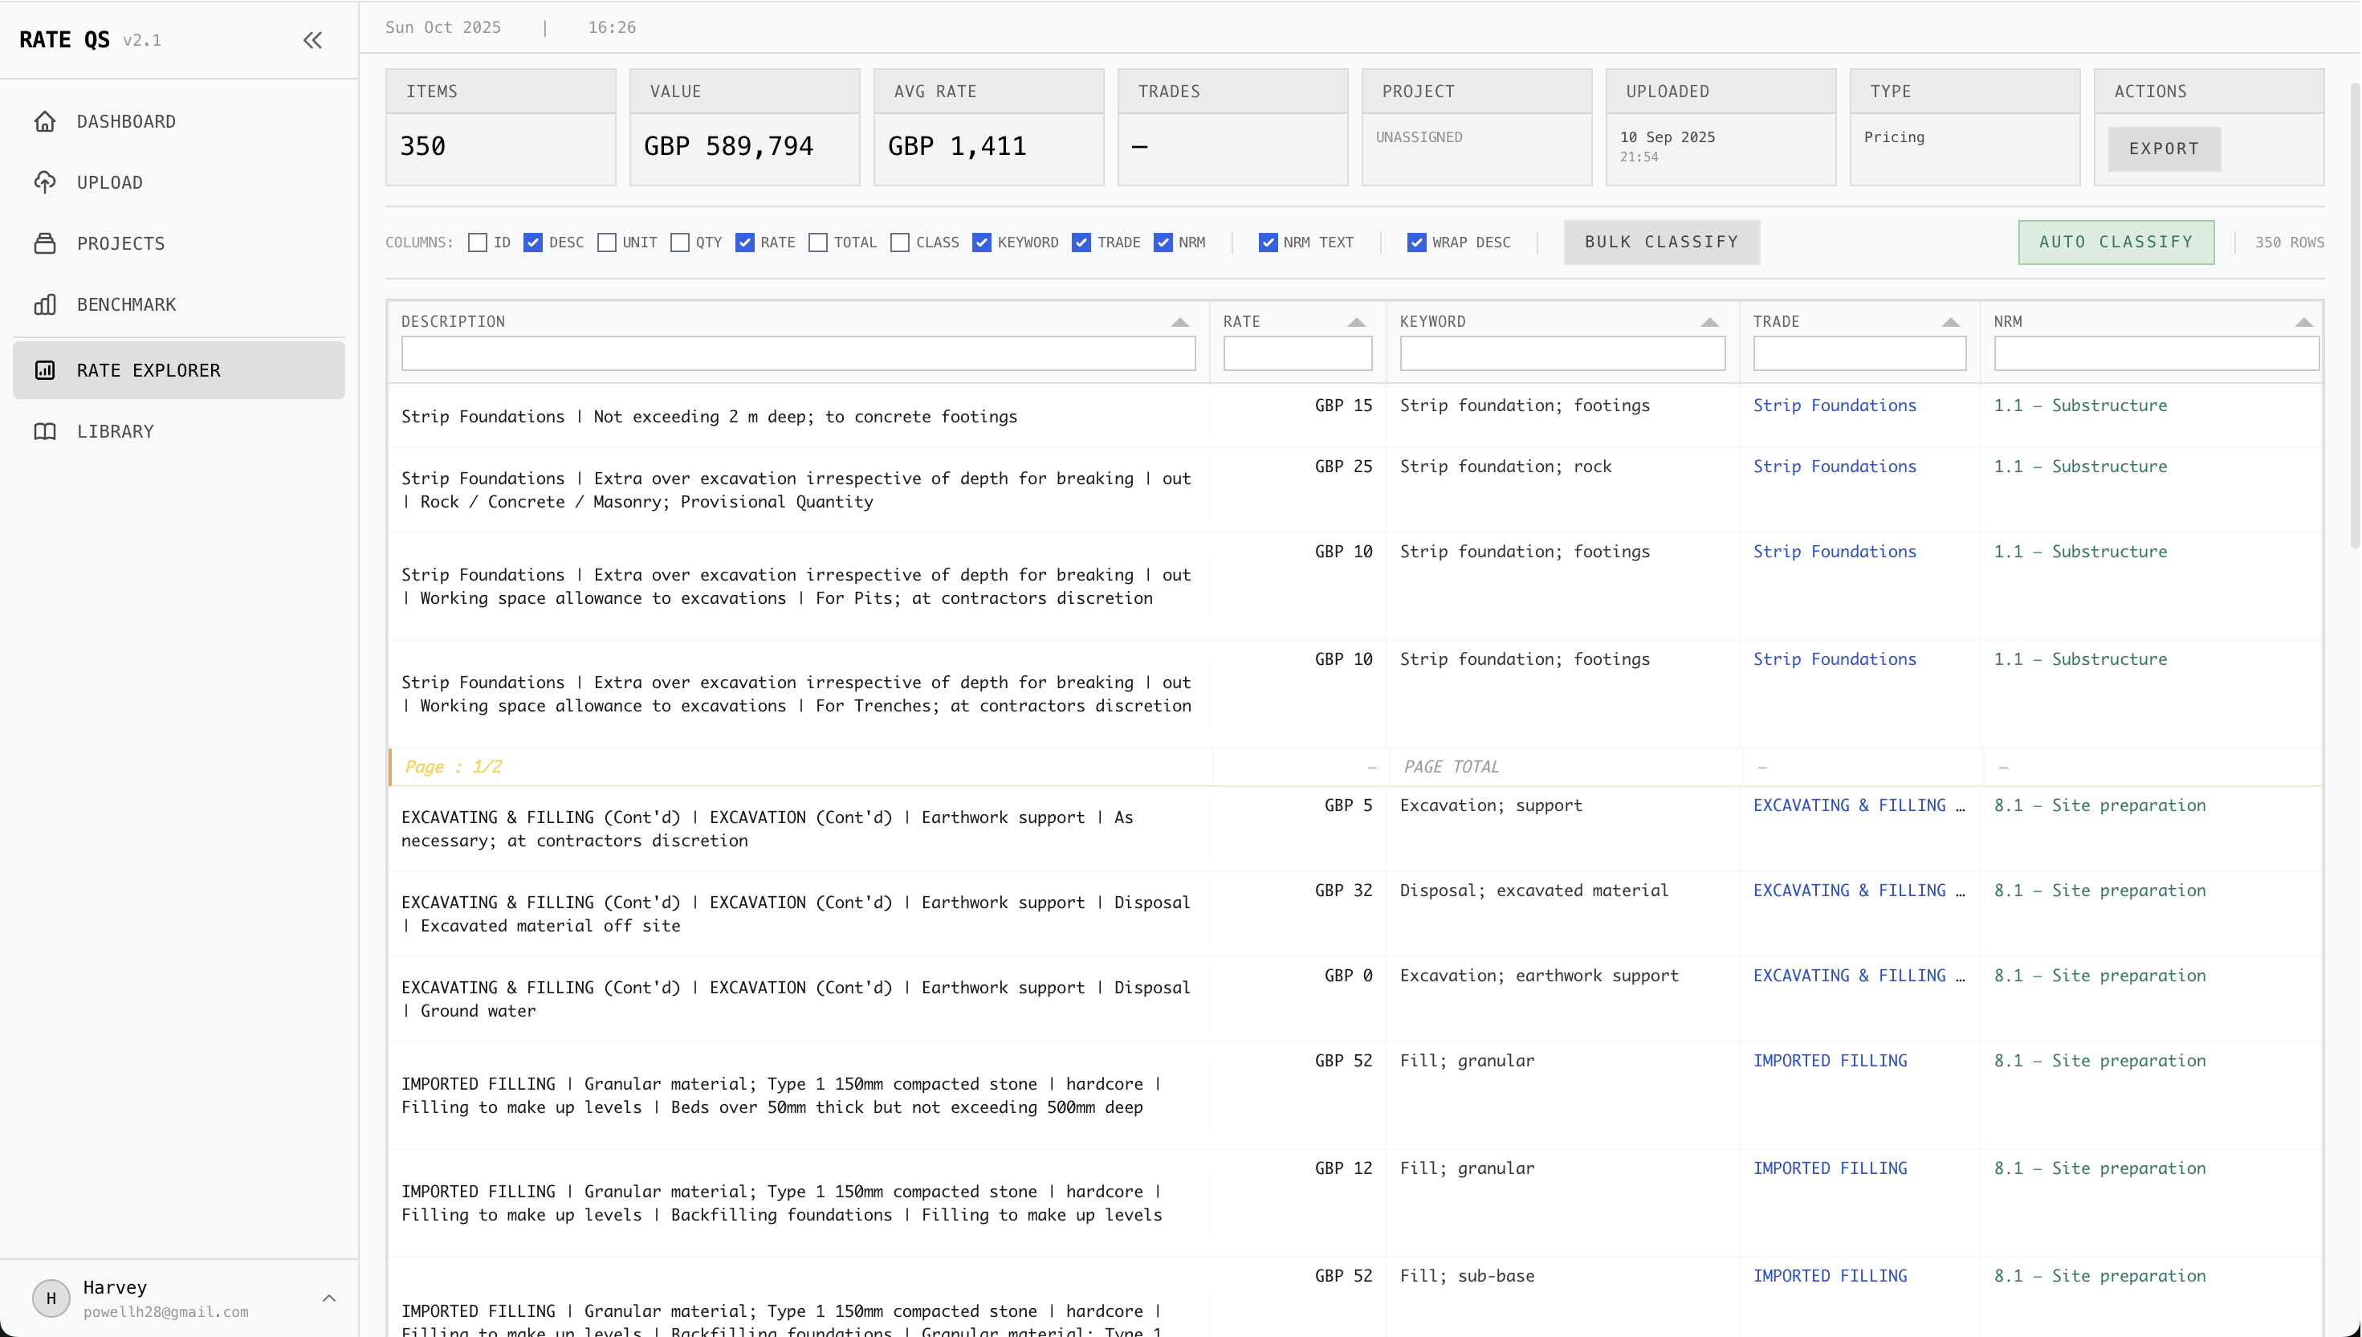Expand the Harvey user menu chevron
Screen dimensions: 2362x1337
tap(328, 1298)
